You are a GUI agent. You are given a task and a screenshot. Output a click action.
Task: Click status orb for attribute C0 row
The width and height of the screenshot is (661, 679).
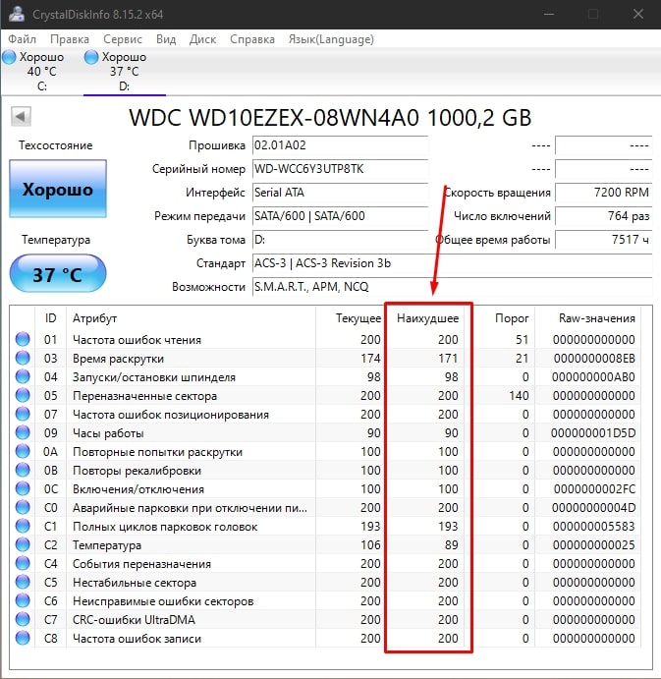23,507
